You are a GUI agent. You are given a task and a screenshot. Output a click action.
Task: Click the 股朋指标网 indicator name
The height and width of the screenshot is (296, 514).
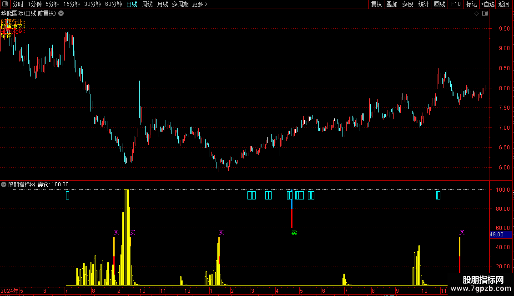22,185
